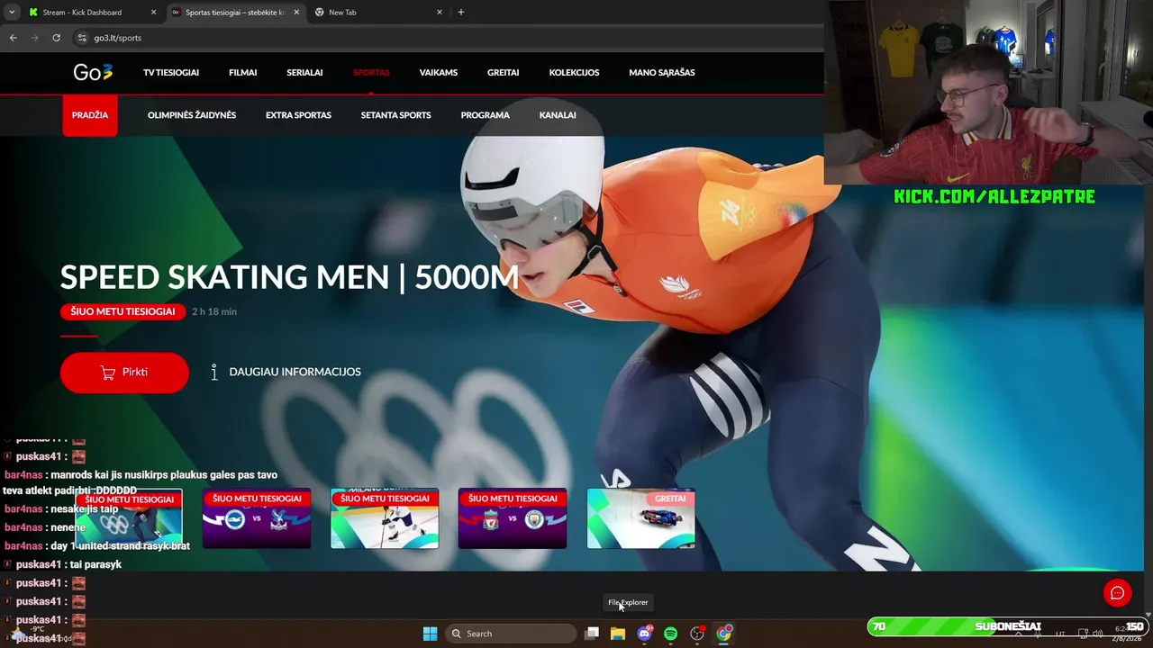Select the PRADŽIA sports sub-tab
Viewport: 1153px width, 648px height.
pos(90,115)
